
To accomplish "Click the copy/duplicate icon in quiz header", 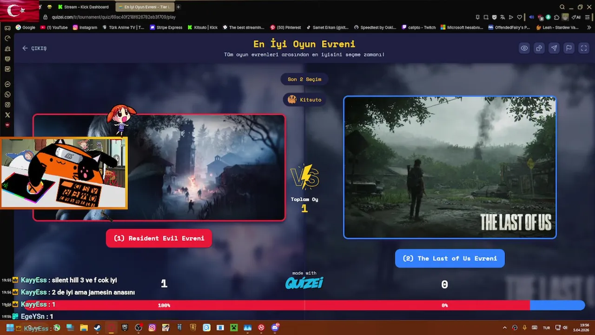I will click(539, 48).
